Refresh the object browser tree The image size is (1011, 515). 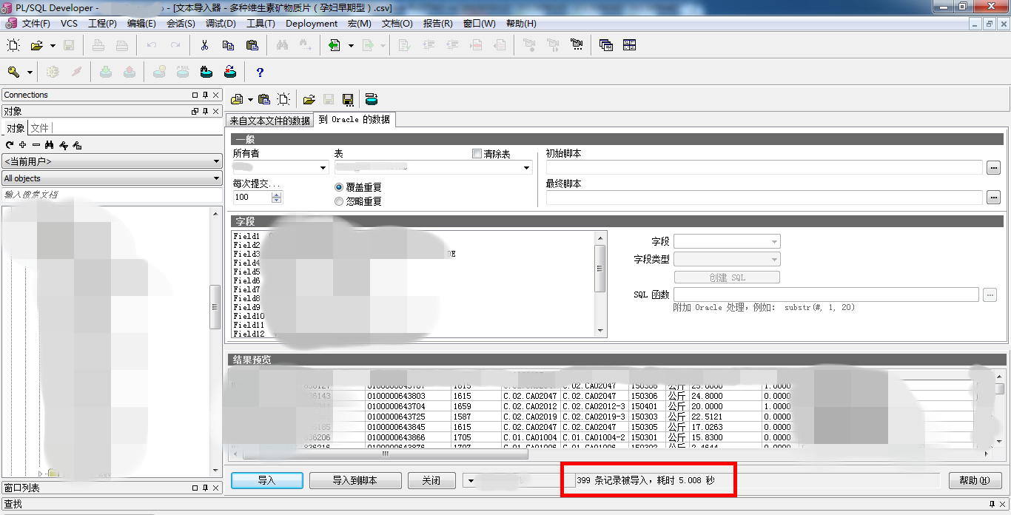10,145
